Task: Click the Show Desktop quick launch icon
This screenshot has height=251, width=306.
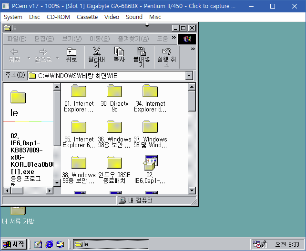Action: [38, 244]
